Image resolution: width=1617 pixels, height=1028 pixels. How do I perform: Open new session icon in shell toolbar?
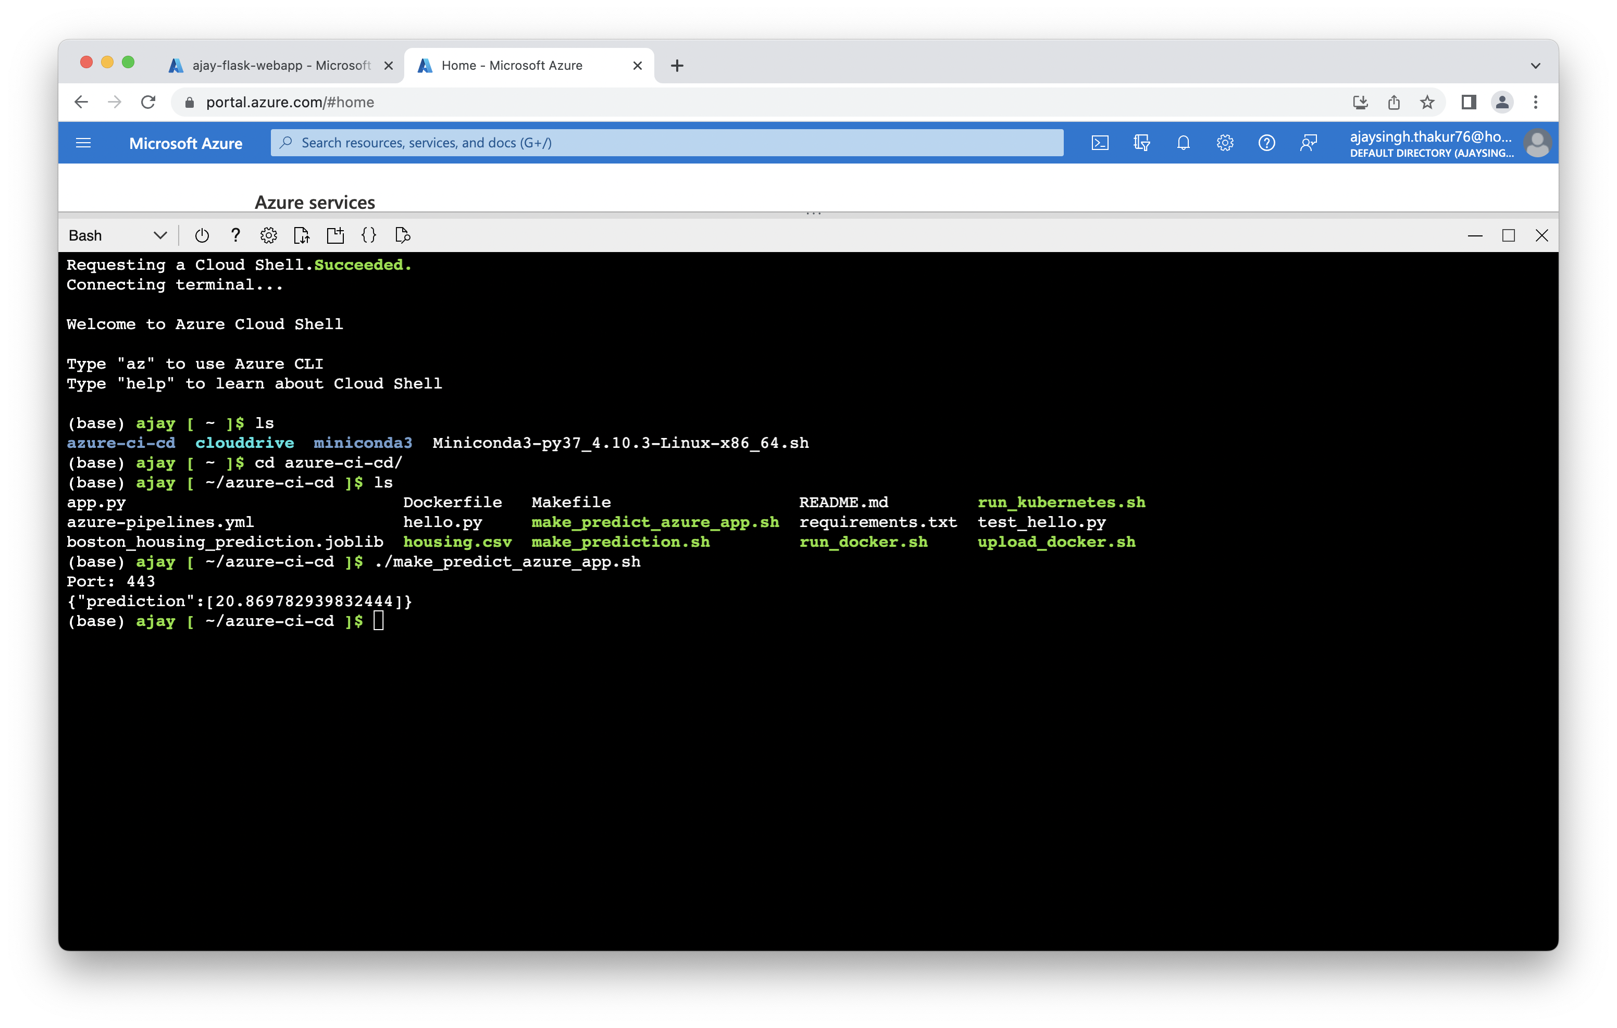pos(335,236)
